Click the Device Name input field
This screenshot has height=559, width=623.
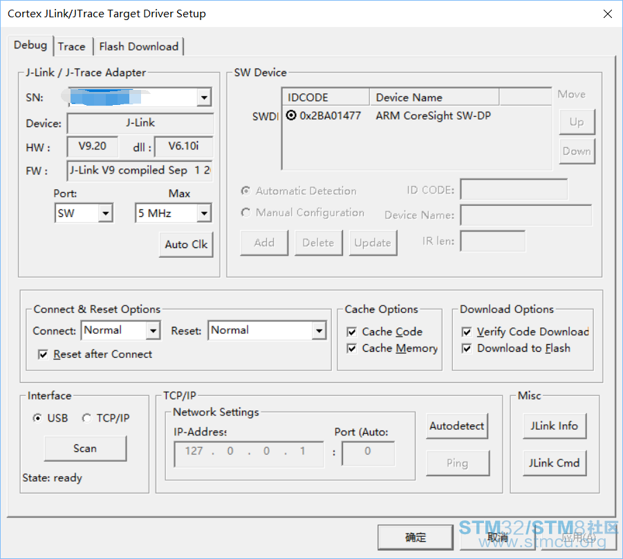pyautogui.click(x=526, y=215)
